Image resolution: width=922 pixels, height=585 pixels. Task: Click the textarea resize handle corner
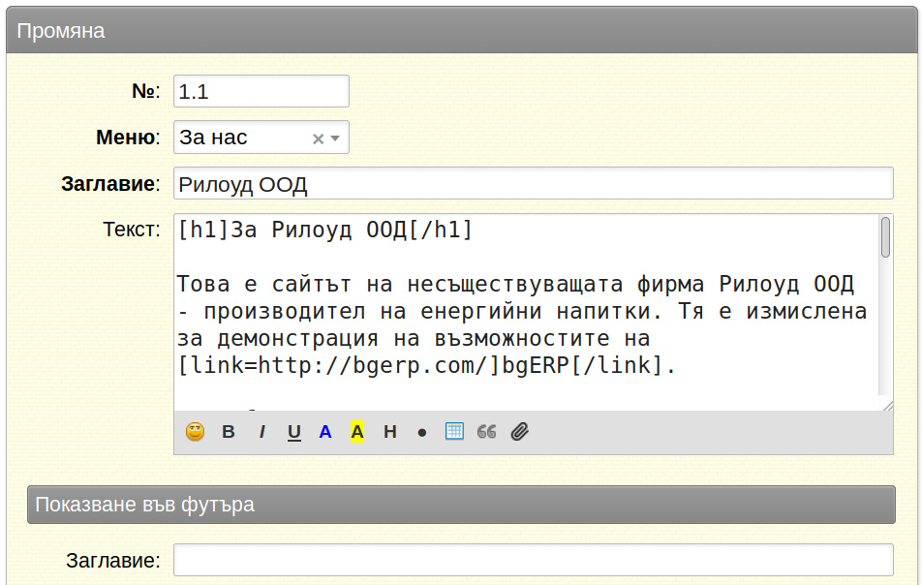(x=888, y=405)
